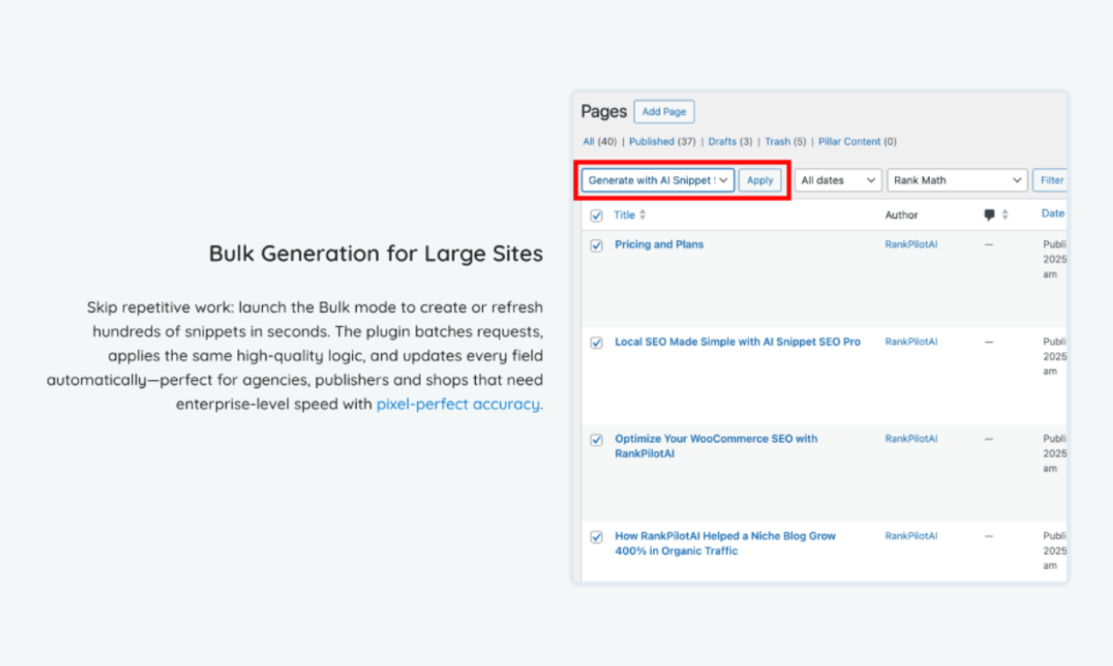Click Bulk Generation for Large Sites heading
This screenshot has height=666, width=1113.
[376, 254]
